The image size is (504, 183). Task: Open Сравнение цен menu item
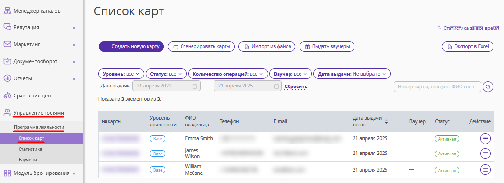[x=32, y=96]
